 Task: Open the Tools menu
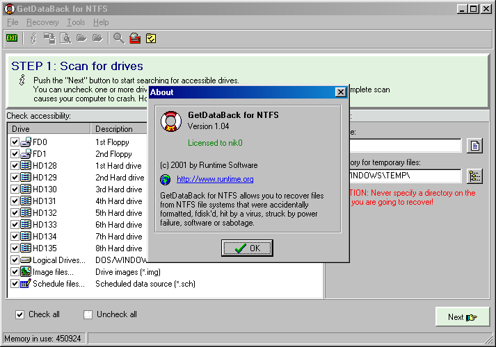click(75, 22)
